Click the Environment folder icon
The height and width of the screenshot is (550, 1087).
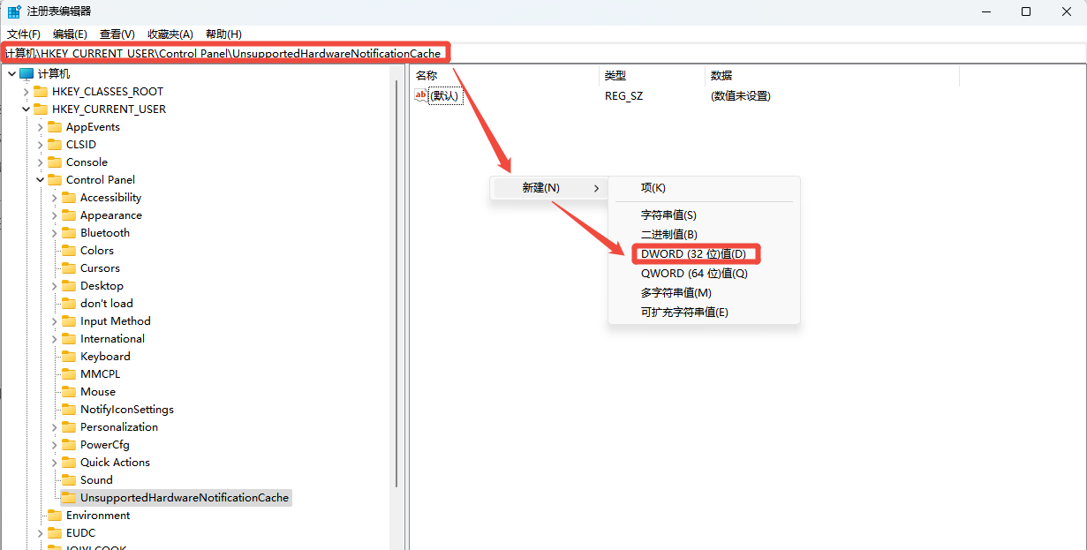click(55, 516)
